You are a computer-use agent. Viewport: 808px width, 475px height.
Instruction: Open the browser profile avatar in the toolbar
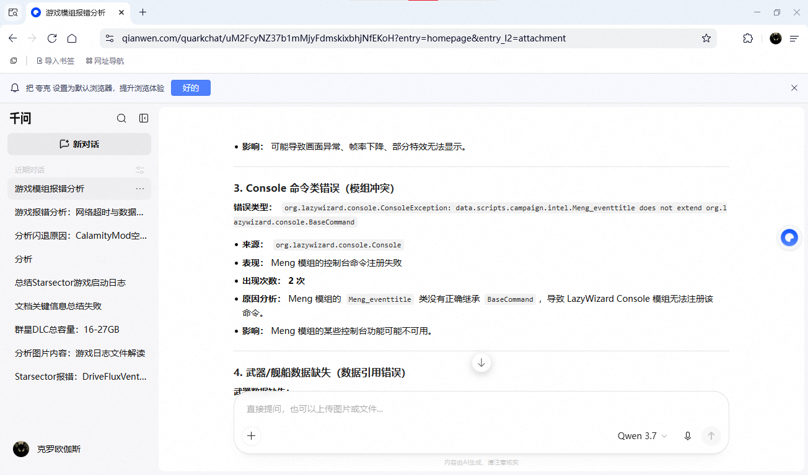point(776,38)
